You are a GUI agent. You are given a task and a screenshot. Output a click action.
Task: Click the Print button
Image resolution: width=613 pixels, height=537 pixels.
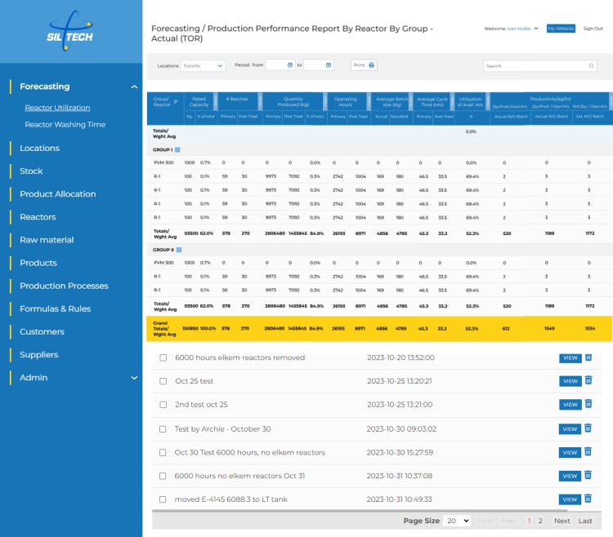pos(364,65)
